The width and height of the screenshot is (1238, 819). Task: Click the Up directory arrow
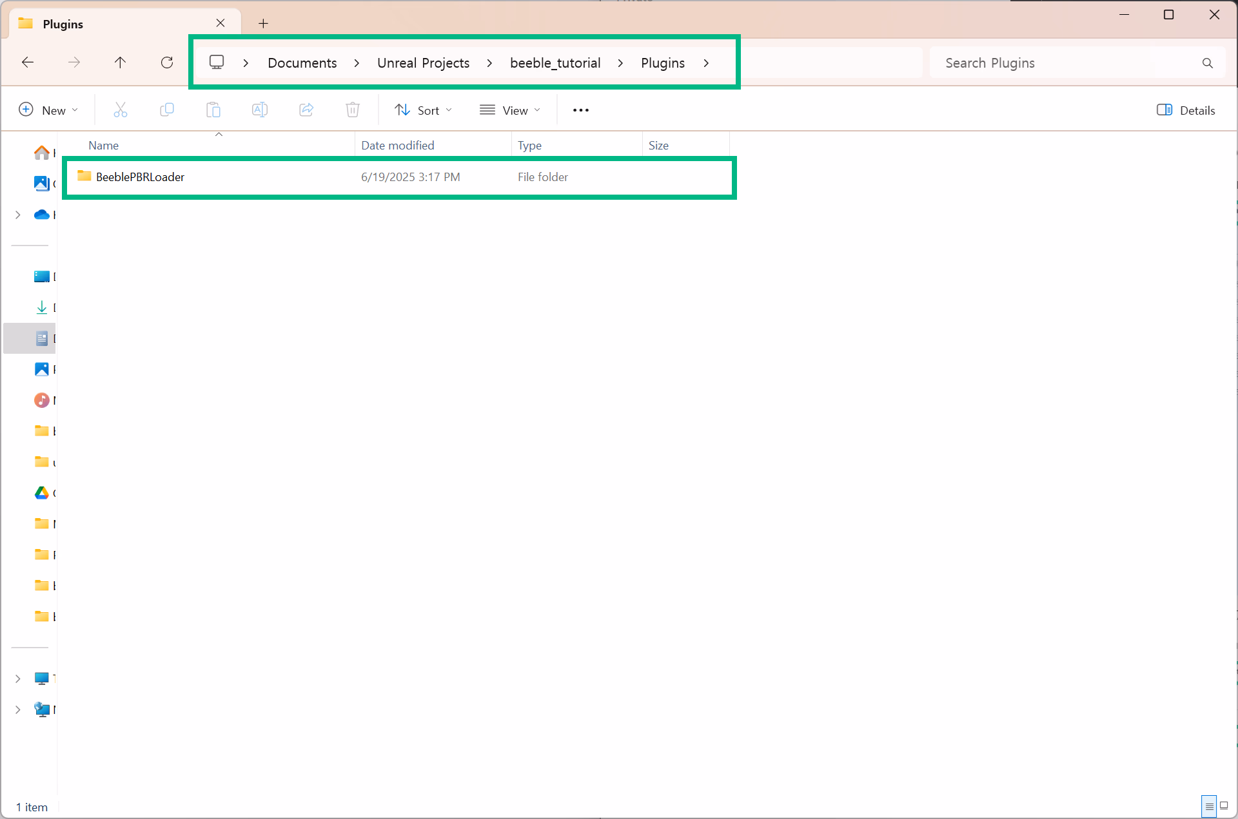point(120,63)
